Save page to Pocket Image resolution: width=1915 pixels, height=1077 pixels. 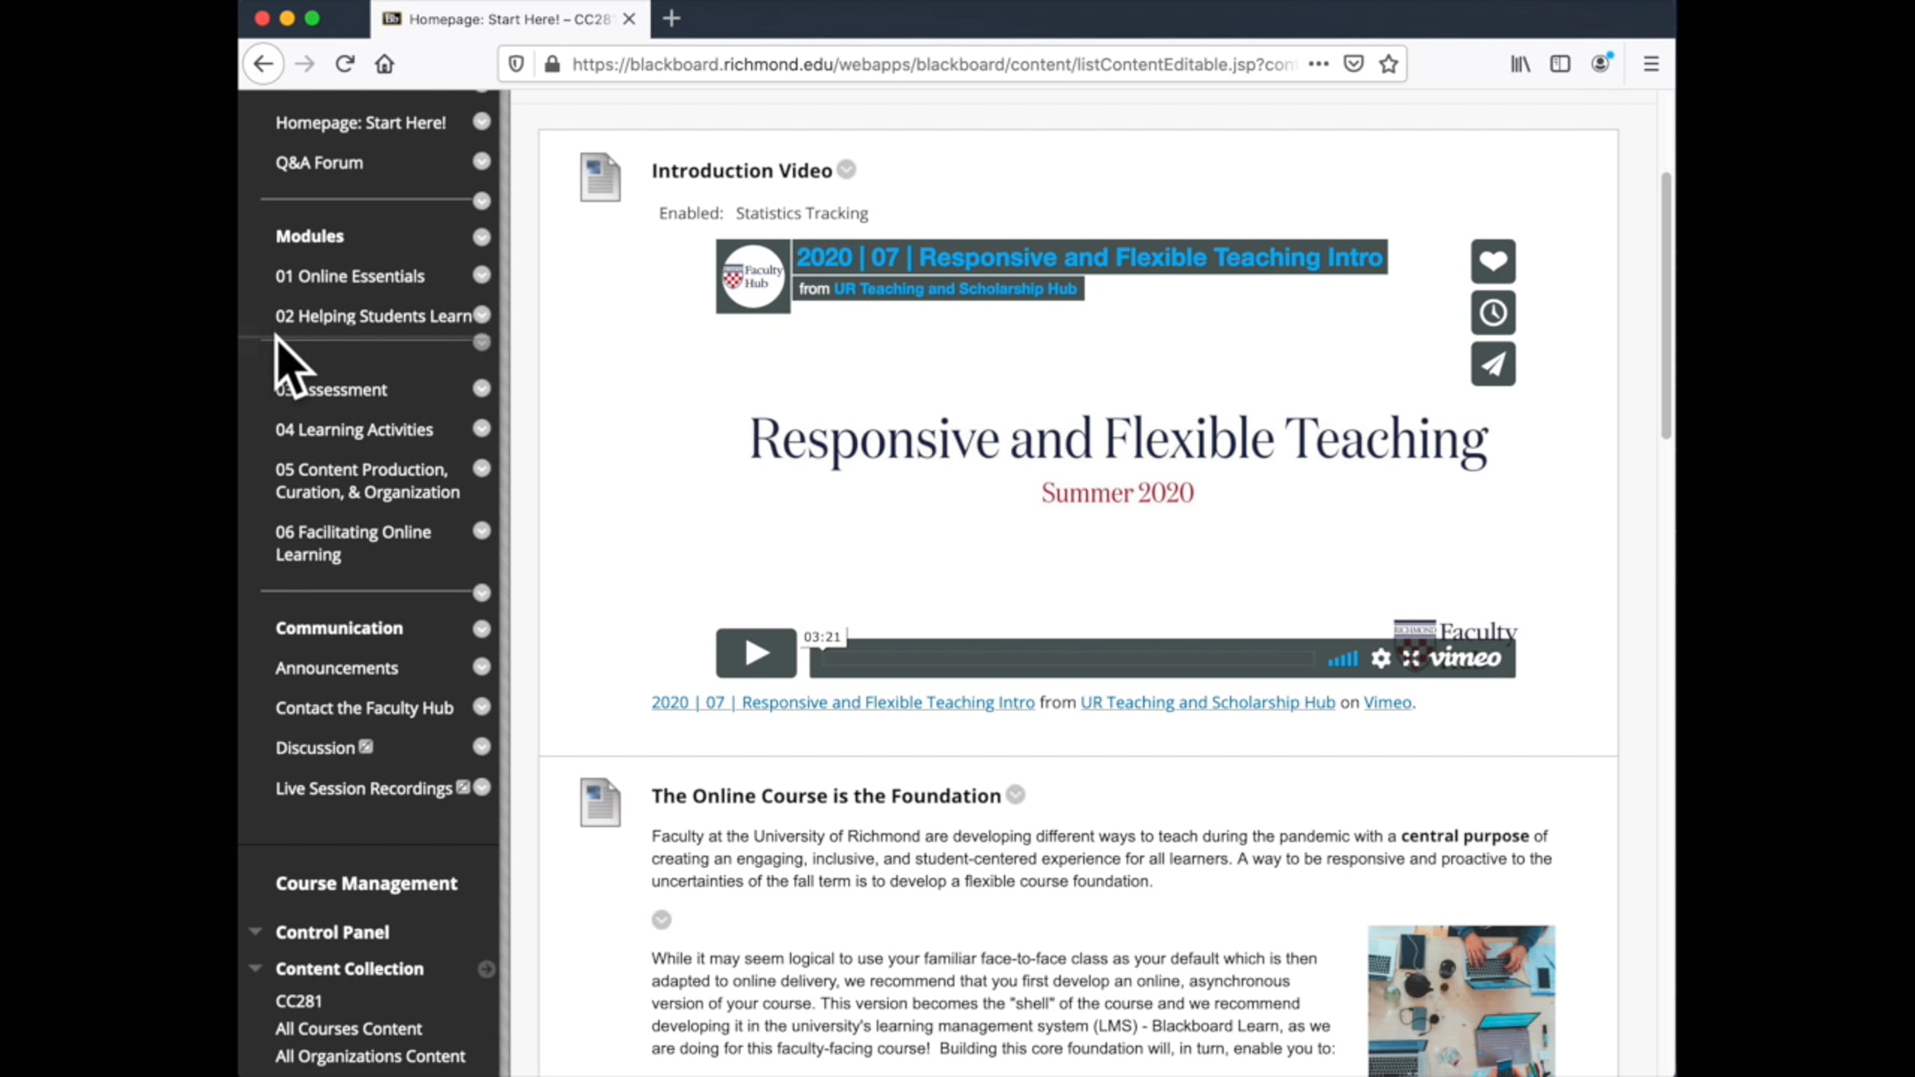pos(1354,64)
